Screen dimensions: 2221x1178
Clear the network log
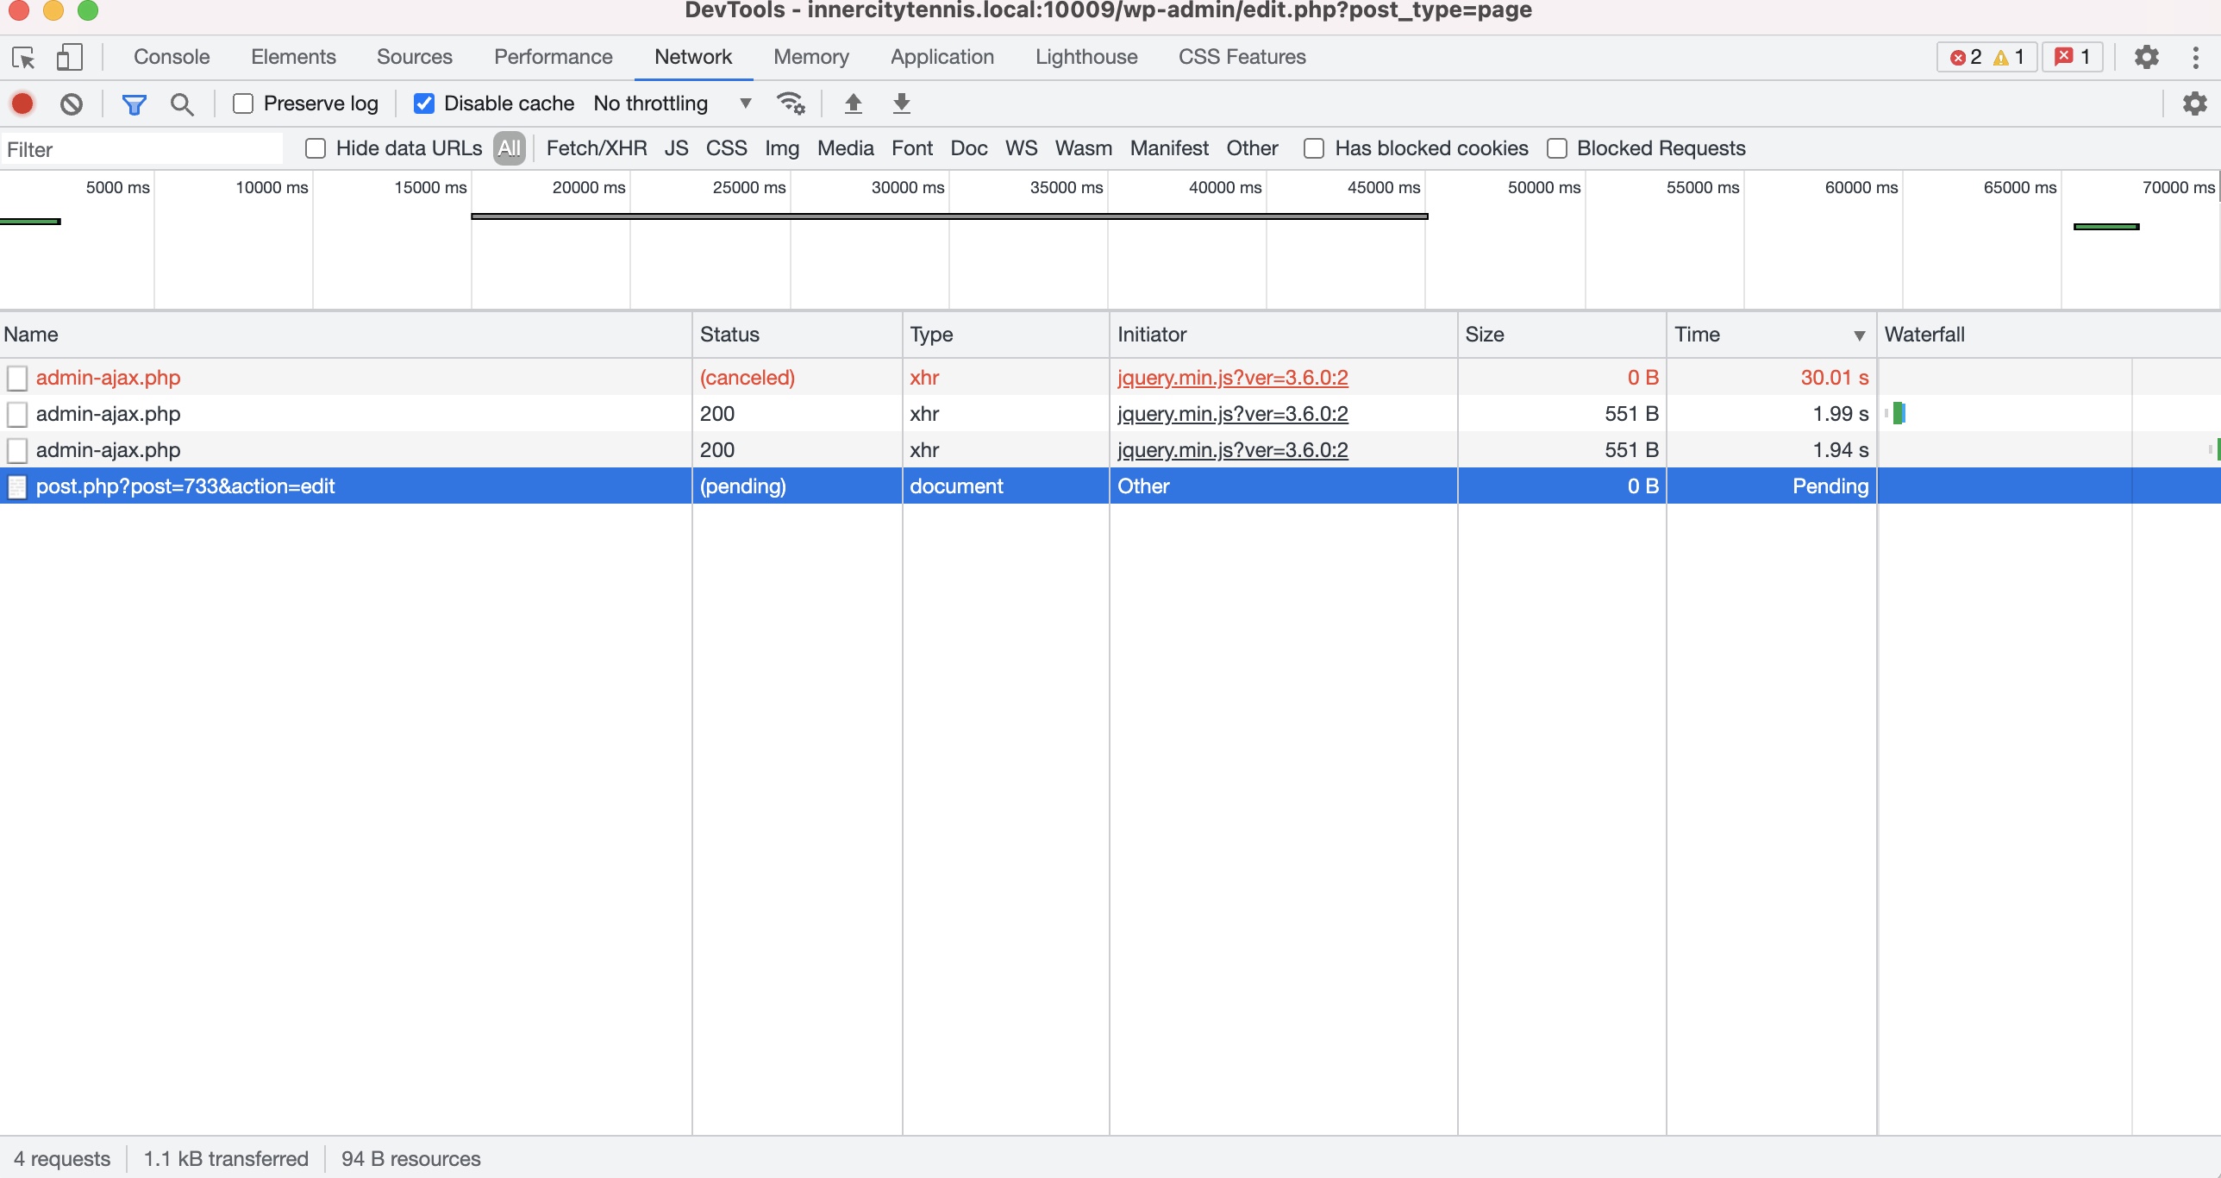coord(72,104)
